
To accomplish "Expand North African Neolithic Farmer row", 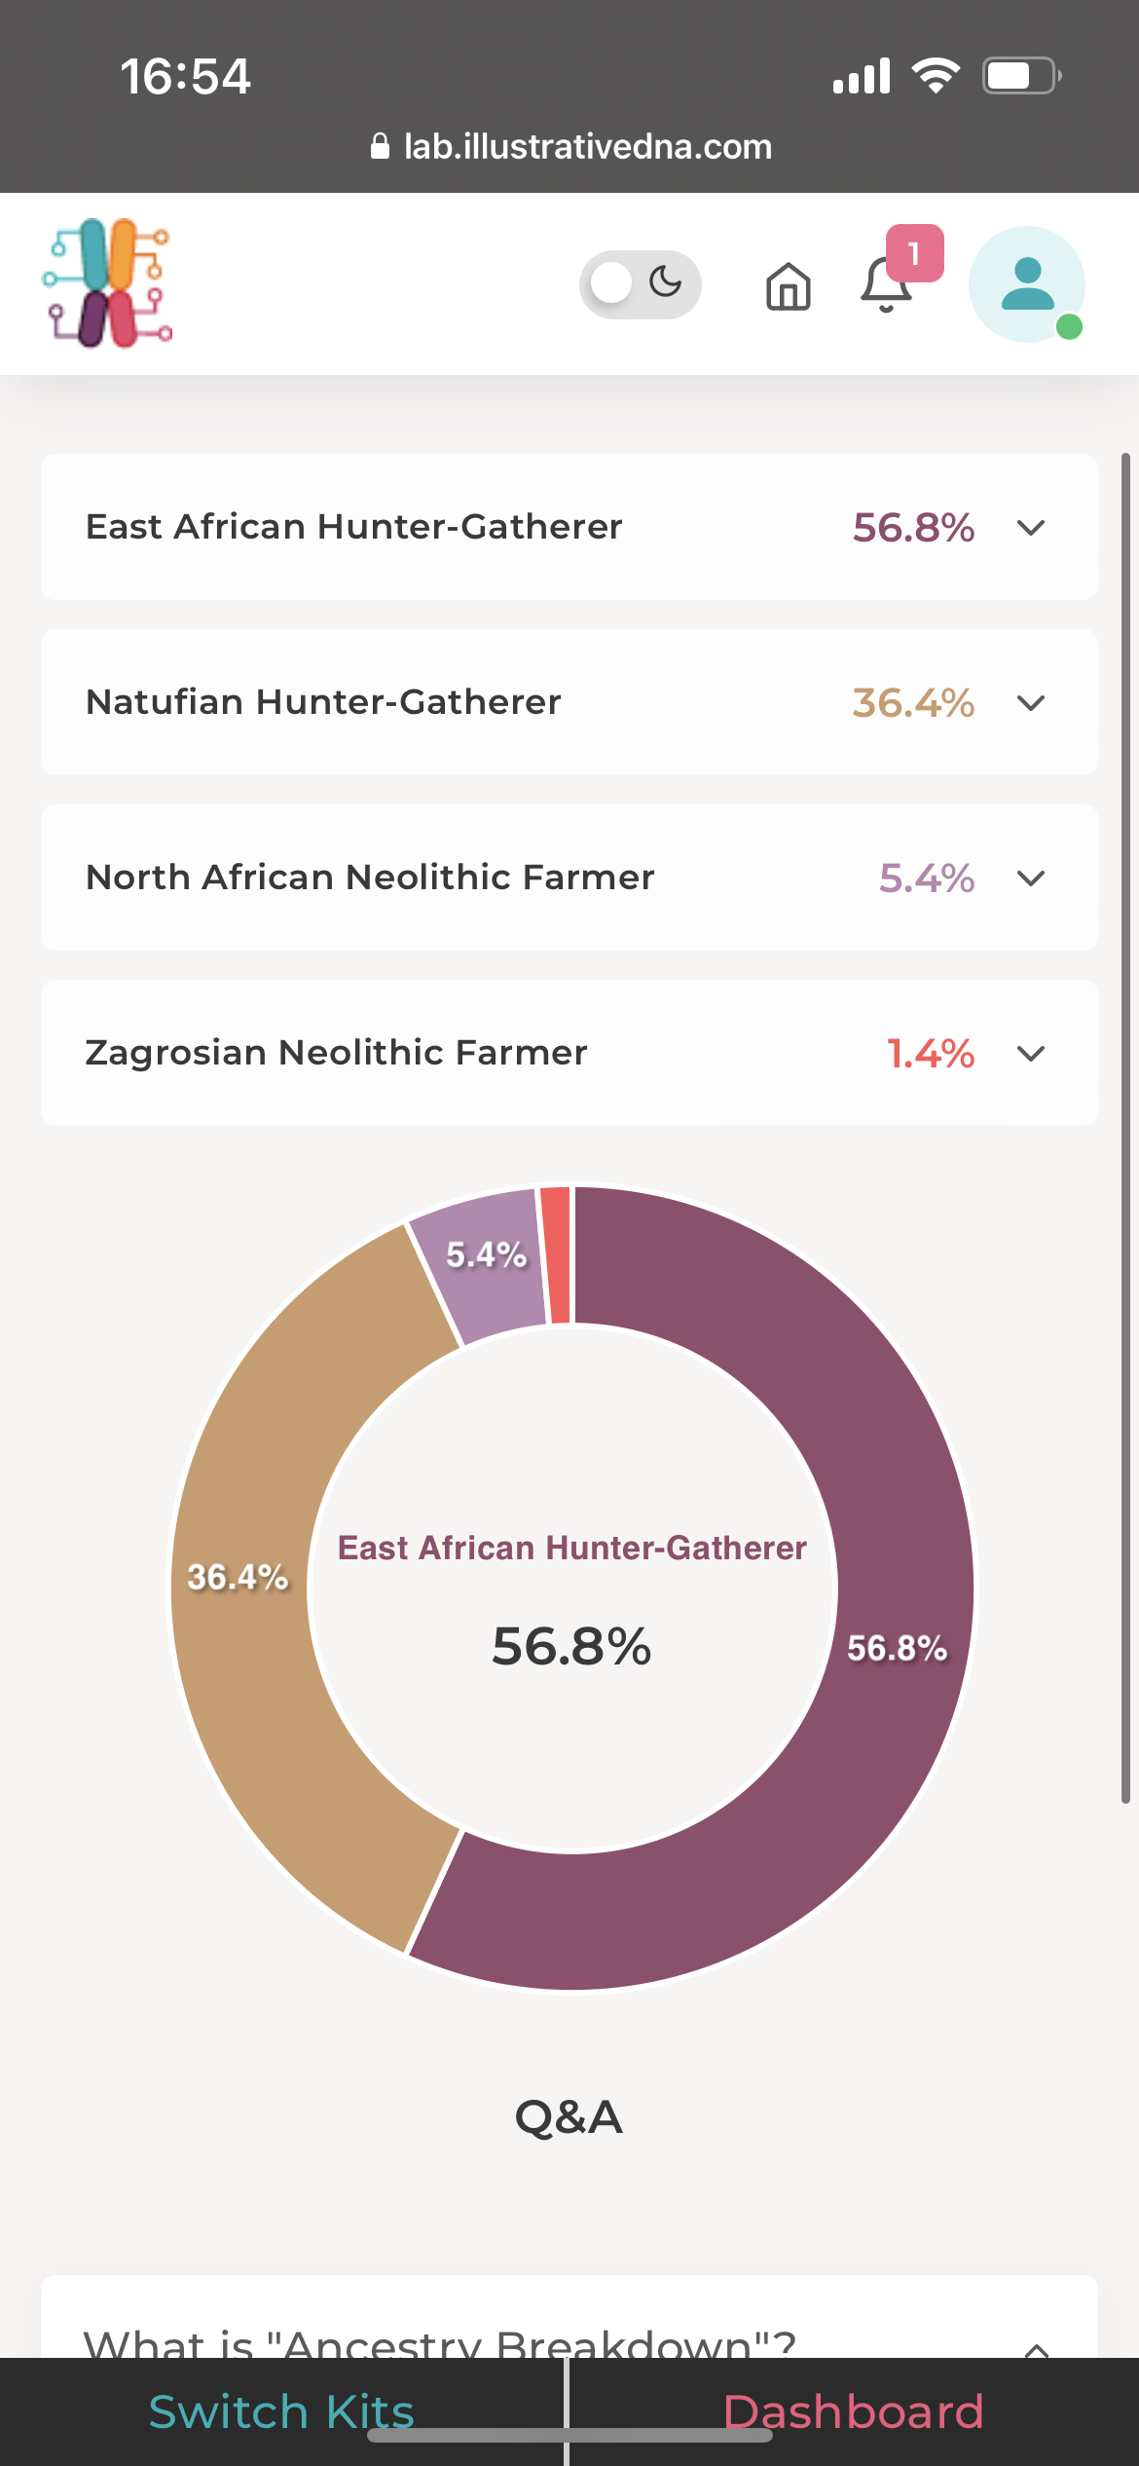I will pos(1031,878).
